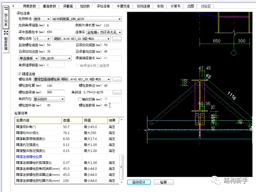
Task: Expand the SB6_Q235 connection plate dropdown
Action: pos(56,58)
